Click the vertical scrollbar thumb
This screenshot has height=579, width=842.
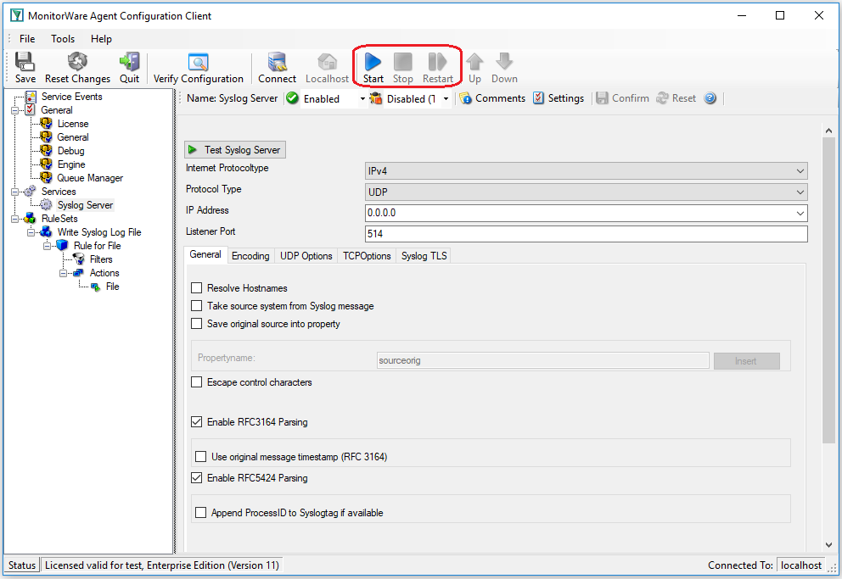828,291
